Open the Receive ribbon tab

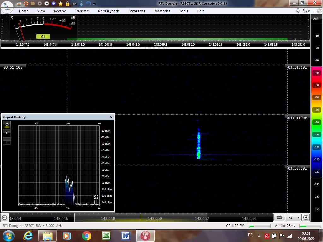(60, 11)
